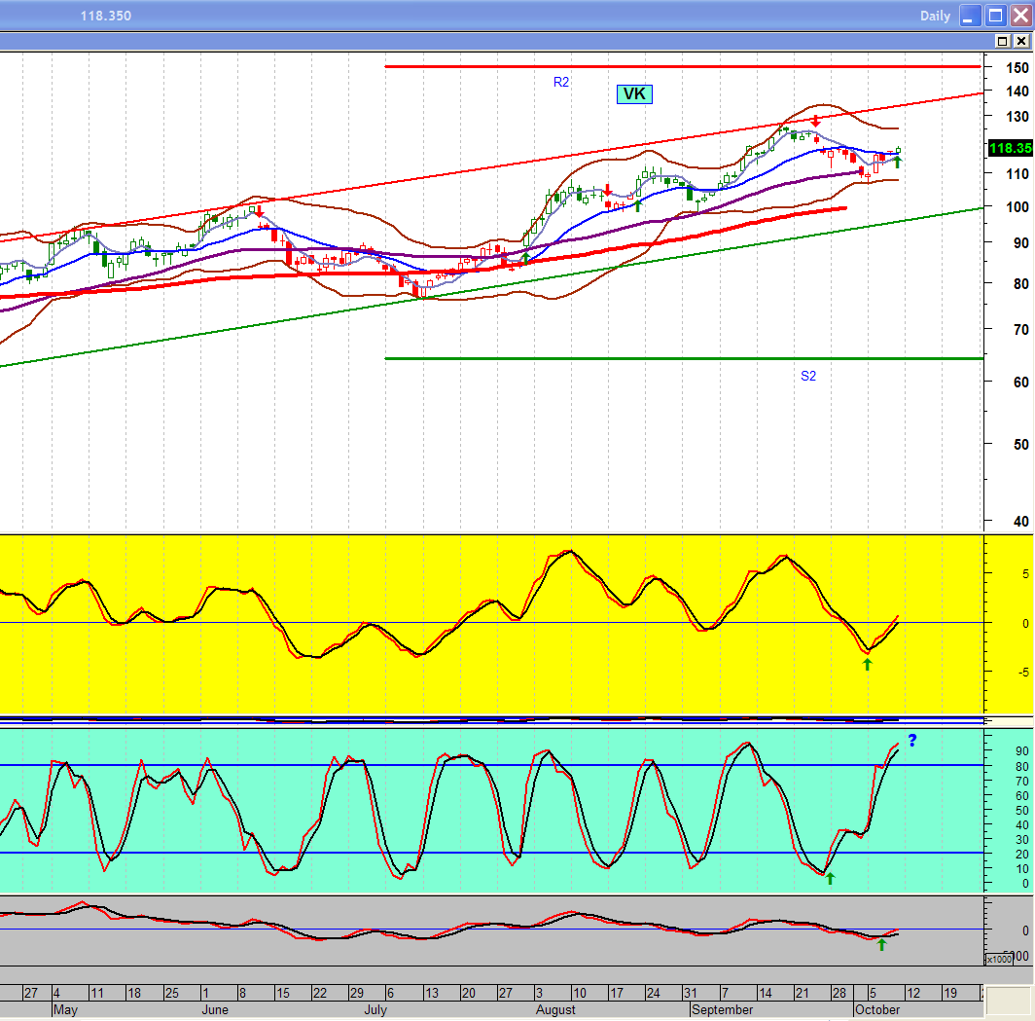Screen dimensions: 1035x1021
Task: Click the date 27 before May
Action: point(31,993)
